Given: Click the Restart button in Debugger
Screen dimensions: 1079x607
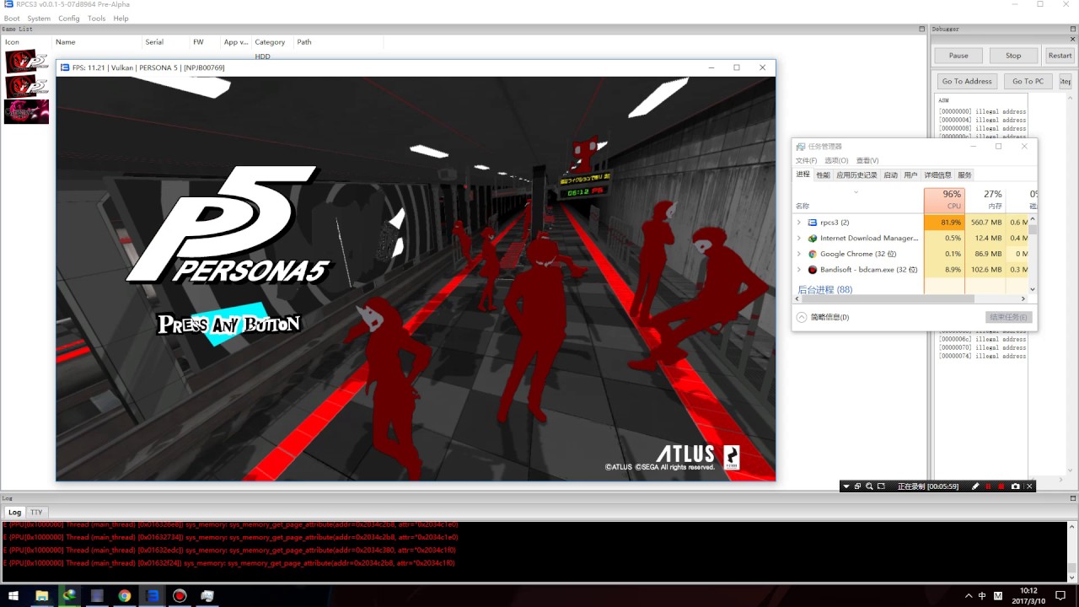Looking at the screenshot, I should (x=1060, y=56).
